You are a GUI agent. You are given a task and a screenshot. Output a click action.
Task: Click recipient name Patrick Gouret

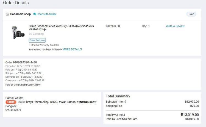coord(14,98)
